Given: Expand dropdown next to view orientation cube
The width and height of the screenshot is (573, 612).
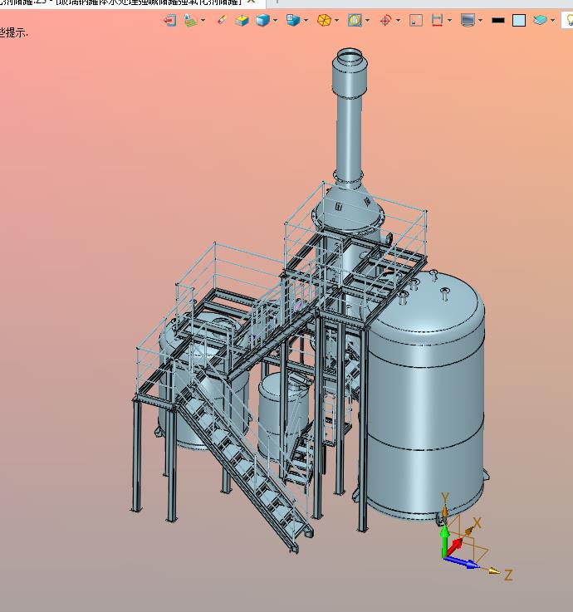Looking at the screenshot, I should 306,20.
